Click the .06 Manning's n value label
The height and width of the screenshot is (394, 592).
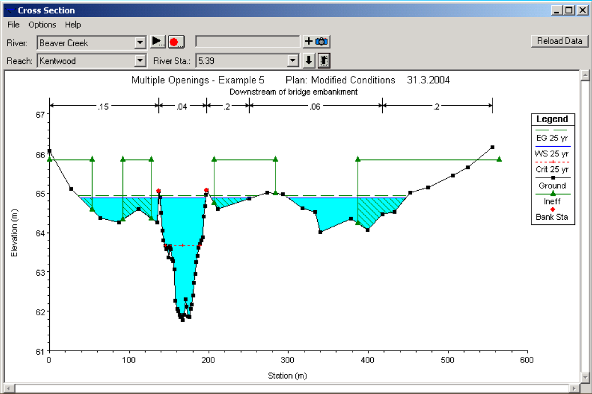315,107
